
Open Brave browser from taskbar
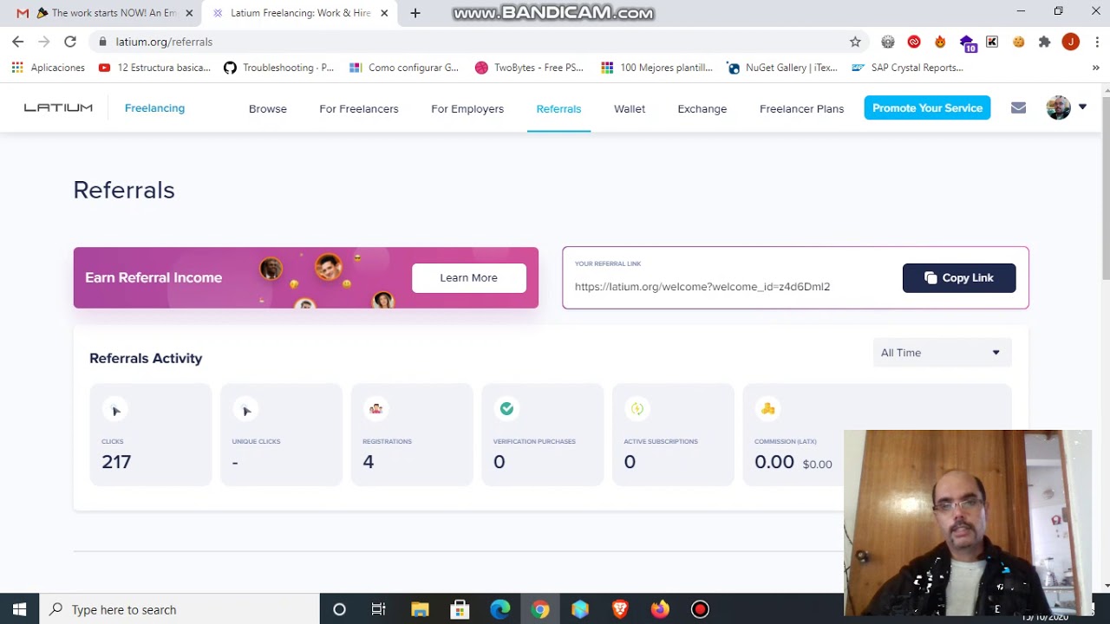point(620,609)
